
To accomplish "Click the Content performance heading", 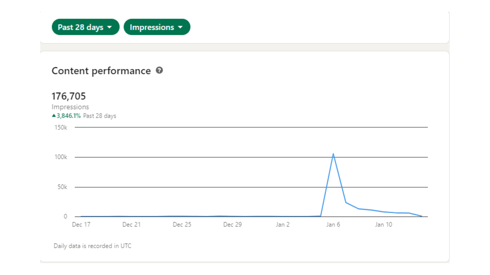I will point(101,71).
